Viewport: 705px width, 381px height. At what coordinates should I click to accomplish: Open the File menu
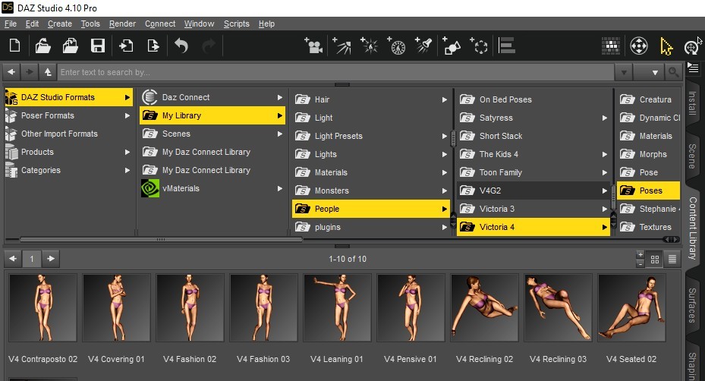point(11,24)
